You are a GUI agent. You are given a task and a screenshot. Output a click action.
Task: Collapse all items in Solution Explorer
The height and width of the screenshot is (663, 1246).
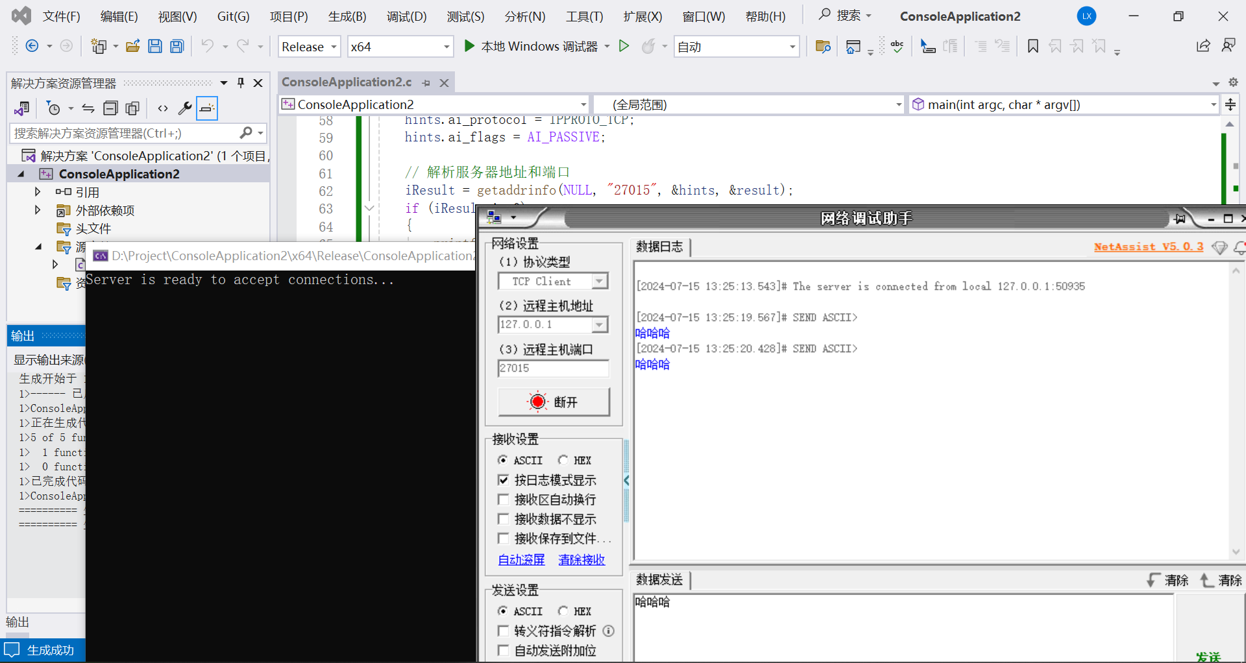pyautogui.click(x=110, y=108)
